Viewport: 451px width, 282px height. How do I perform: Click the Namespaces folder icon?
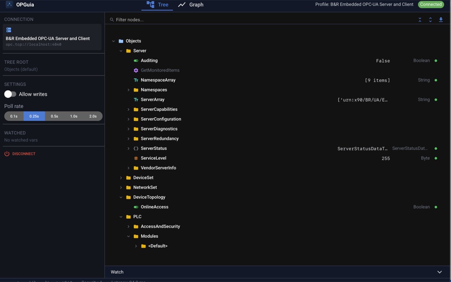pos(136,90)
